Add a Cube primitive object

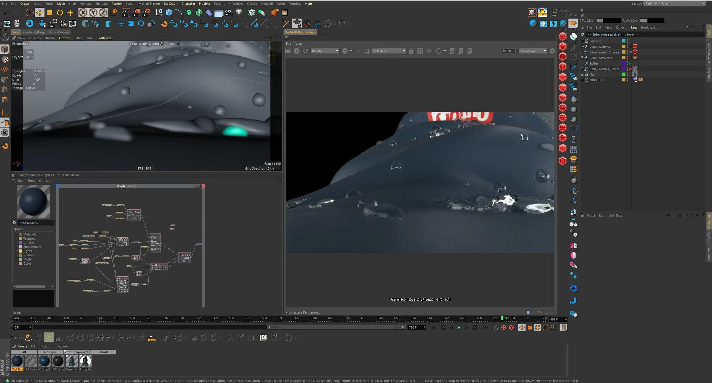169,13
